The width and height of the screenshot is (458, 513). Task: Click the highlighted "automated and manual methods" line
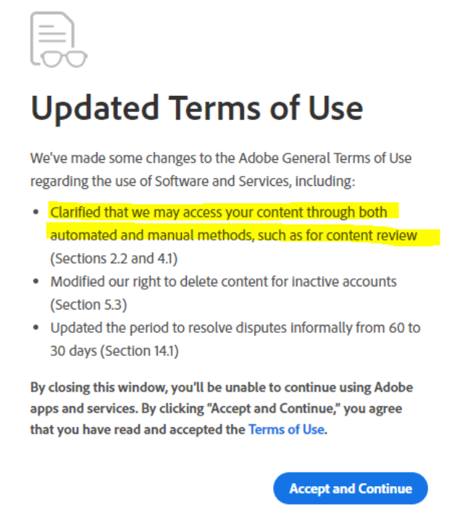click(x=233, y=235)
